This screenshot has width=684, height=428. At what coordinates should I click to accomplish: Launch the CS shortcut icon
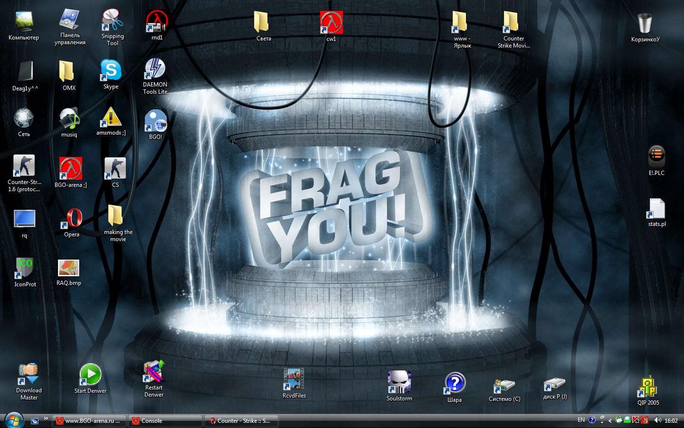coord(115,172)
